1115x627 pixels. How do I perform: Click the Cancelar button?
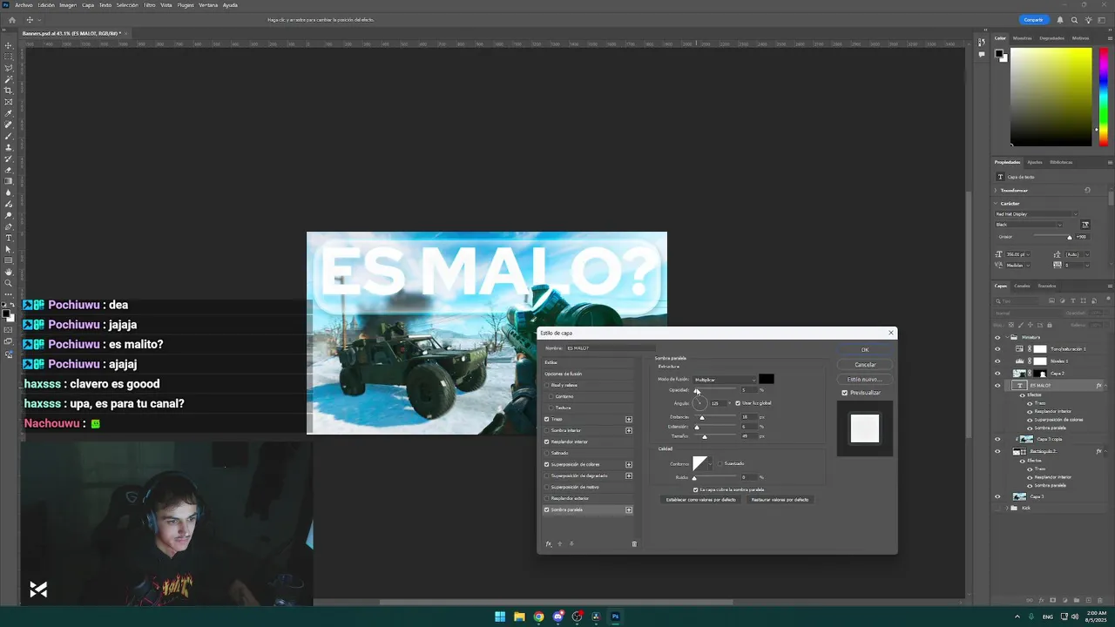pyautogui.click(x=865, y=365)
